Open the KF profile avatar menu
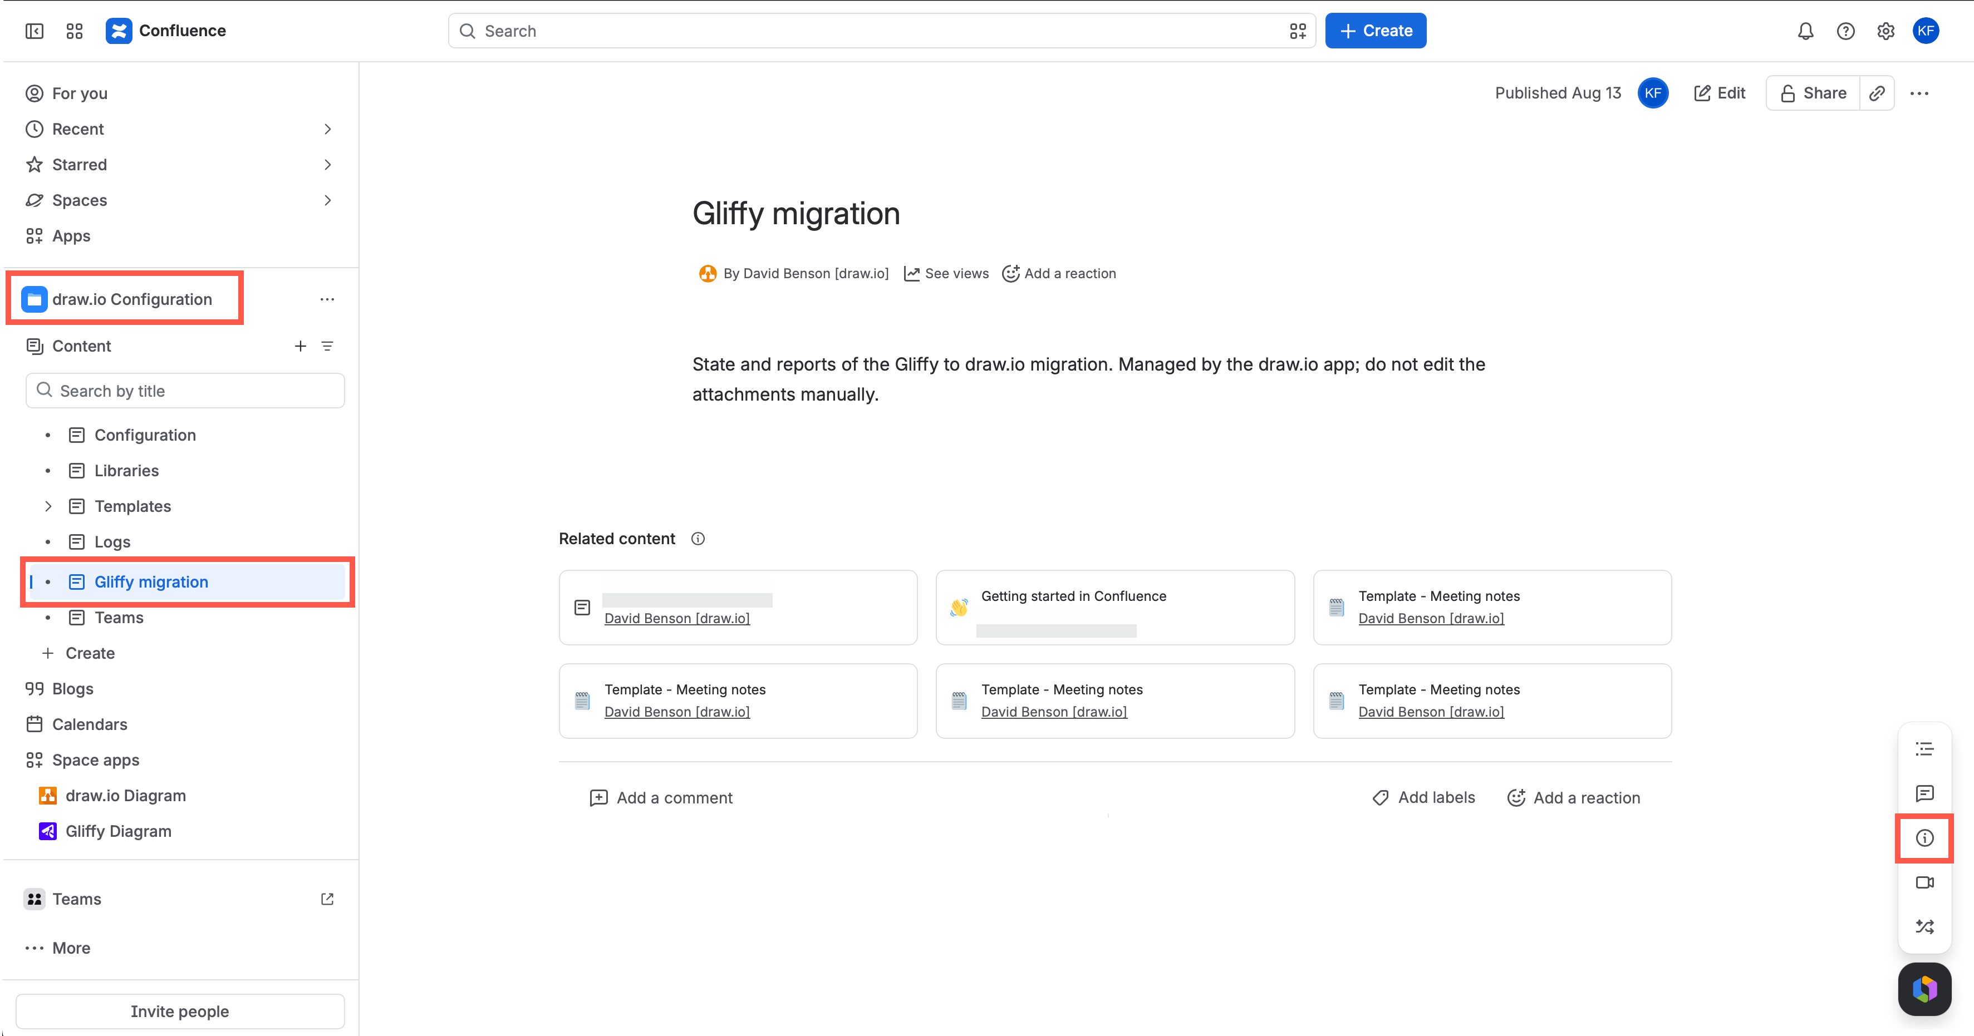This screenshot has height=1036, width=1974. (1926, 31)
